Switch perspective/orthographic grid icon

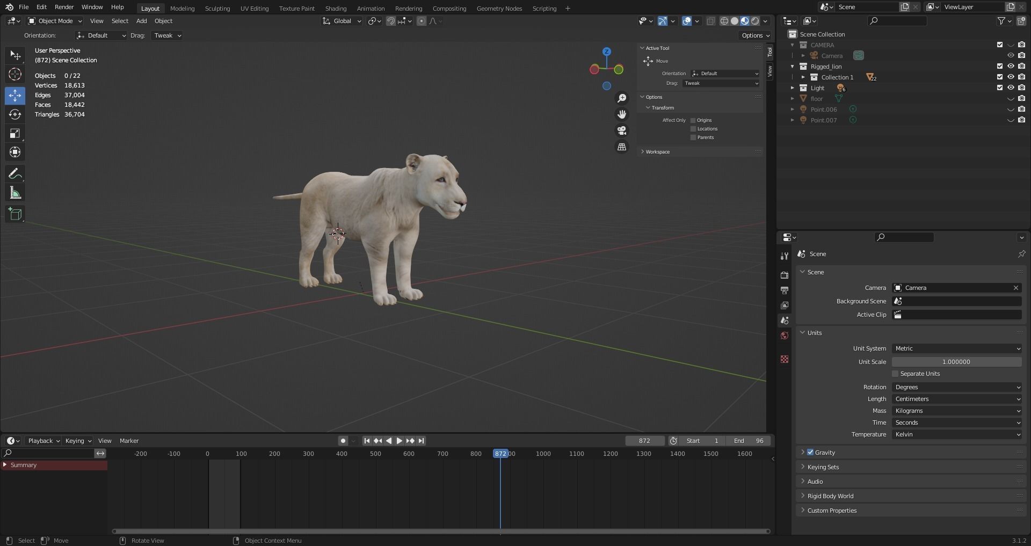(x=622, y=147)
